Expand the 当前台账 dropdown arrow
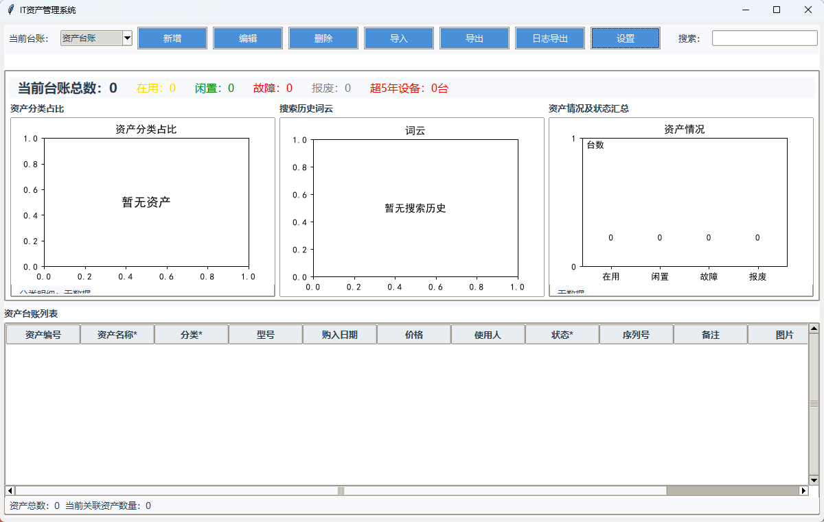This screenshot has height=522, width=824. (x=127, y=38)
